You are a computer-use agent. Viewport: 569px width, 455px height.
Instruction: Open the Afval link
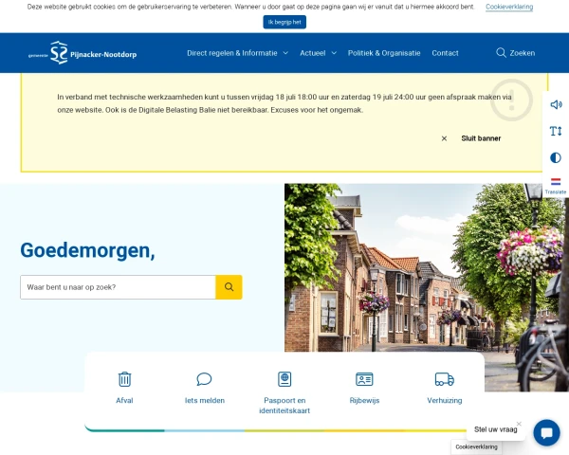[124, 401]
